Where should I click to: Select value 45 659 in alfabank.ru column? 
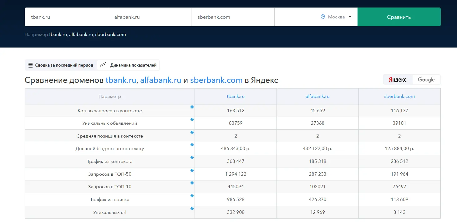click(317, 110)
